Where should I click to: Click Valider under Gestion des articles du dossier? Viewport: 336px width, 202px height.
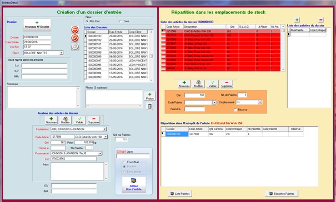coord(79,120)
